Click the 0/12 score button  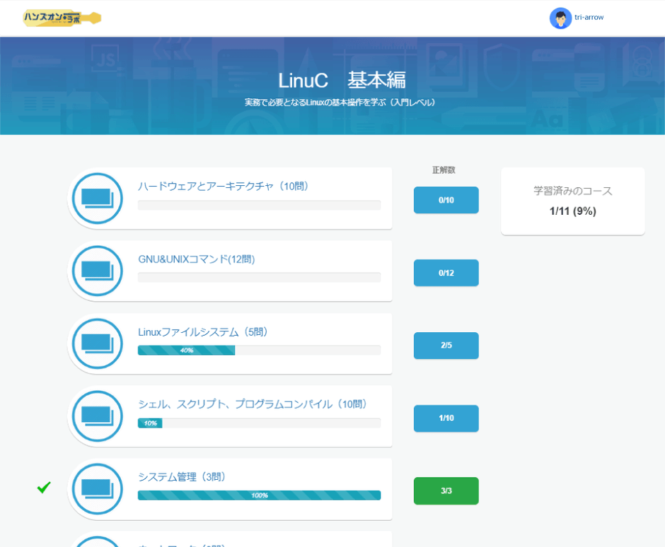(446, 273)
